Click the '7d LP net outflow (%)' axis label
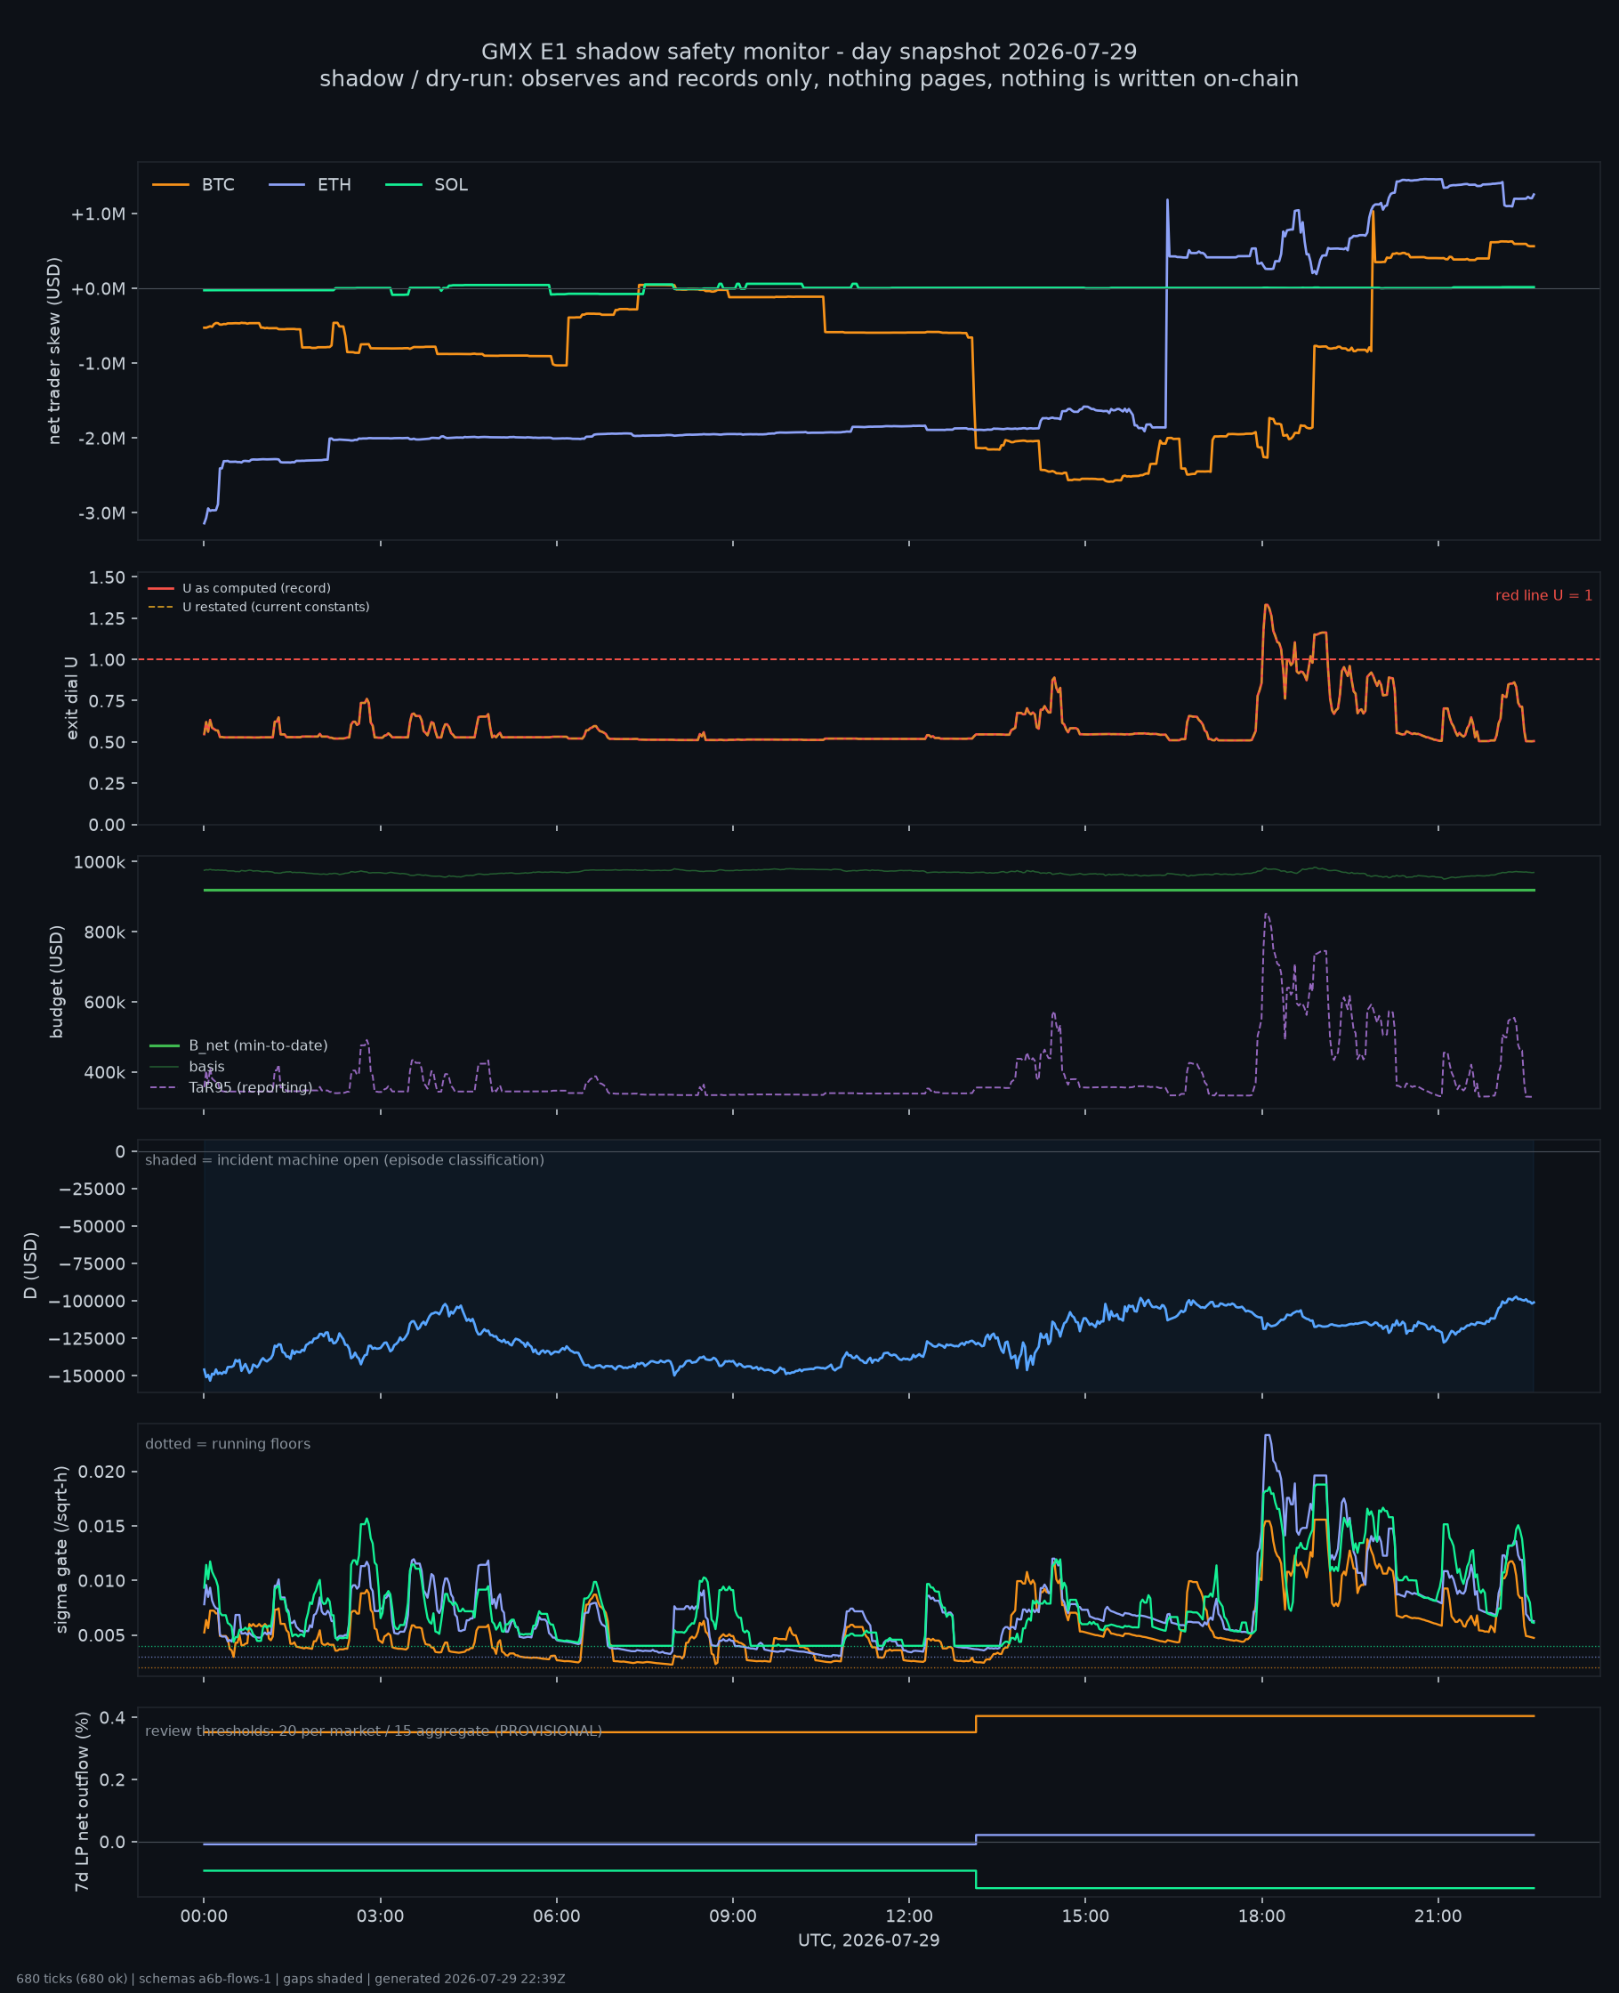 coord(82,1802)
